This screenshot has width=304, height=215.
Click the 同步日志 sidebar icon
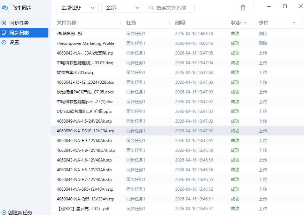tap(4, 33)
